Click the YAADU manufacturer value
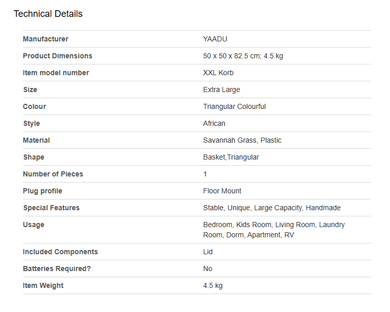The height and width of the screenshot is (312, 390). coord(215,39)
